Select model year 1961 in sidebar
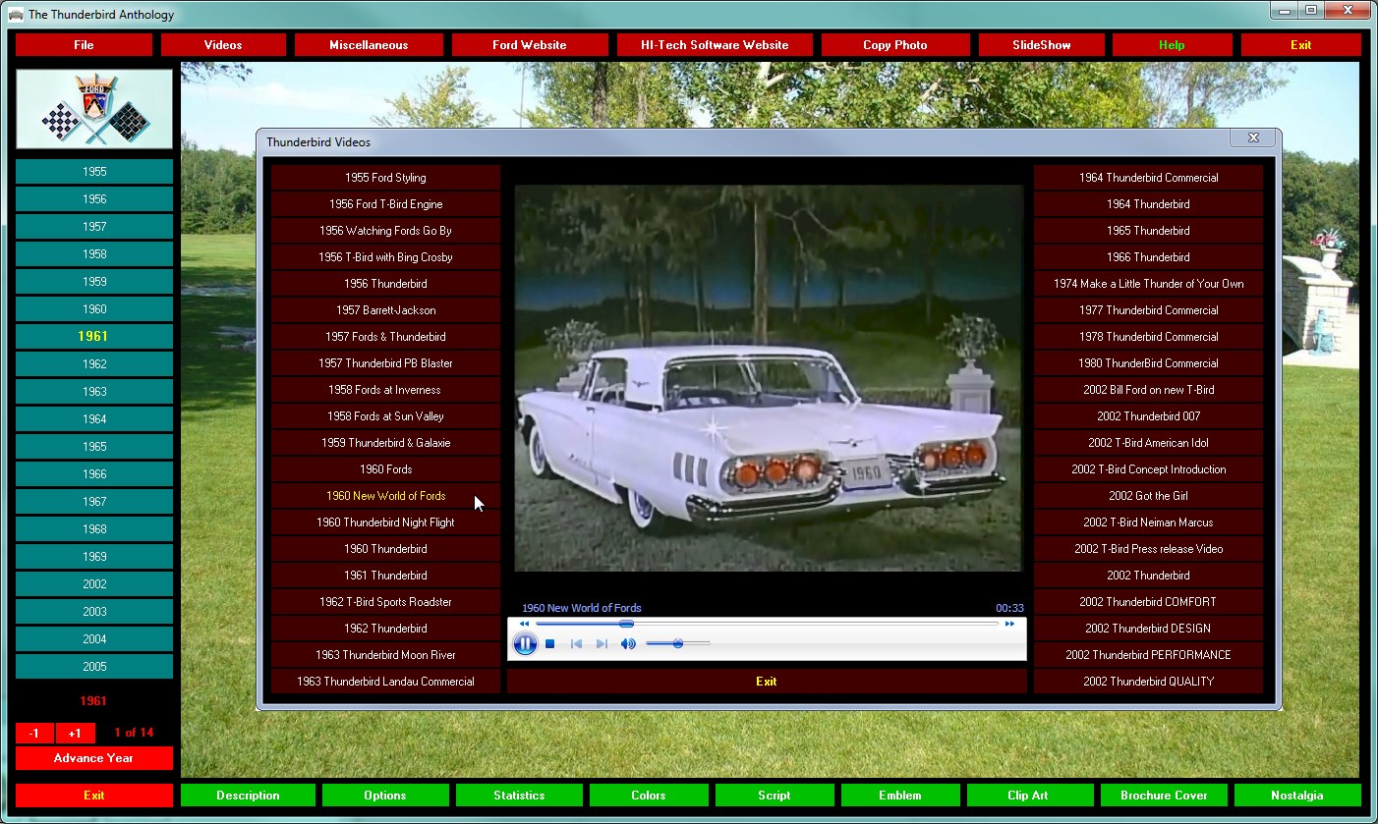Screen dimensions: 1378x824 click(x=94, y=337)
